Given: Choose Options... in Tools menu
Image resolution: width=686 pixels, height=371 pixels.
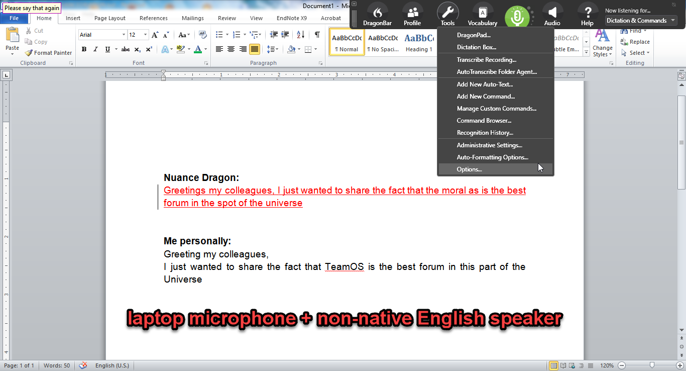Looking at the screenshot, I should pos(495,169).
